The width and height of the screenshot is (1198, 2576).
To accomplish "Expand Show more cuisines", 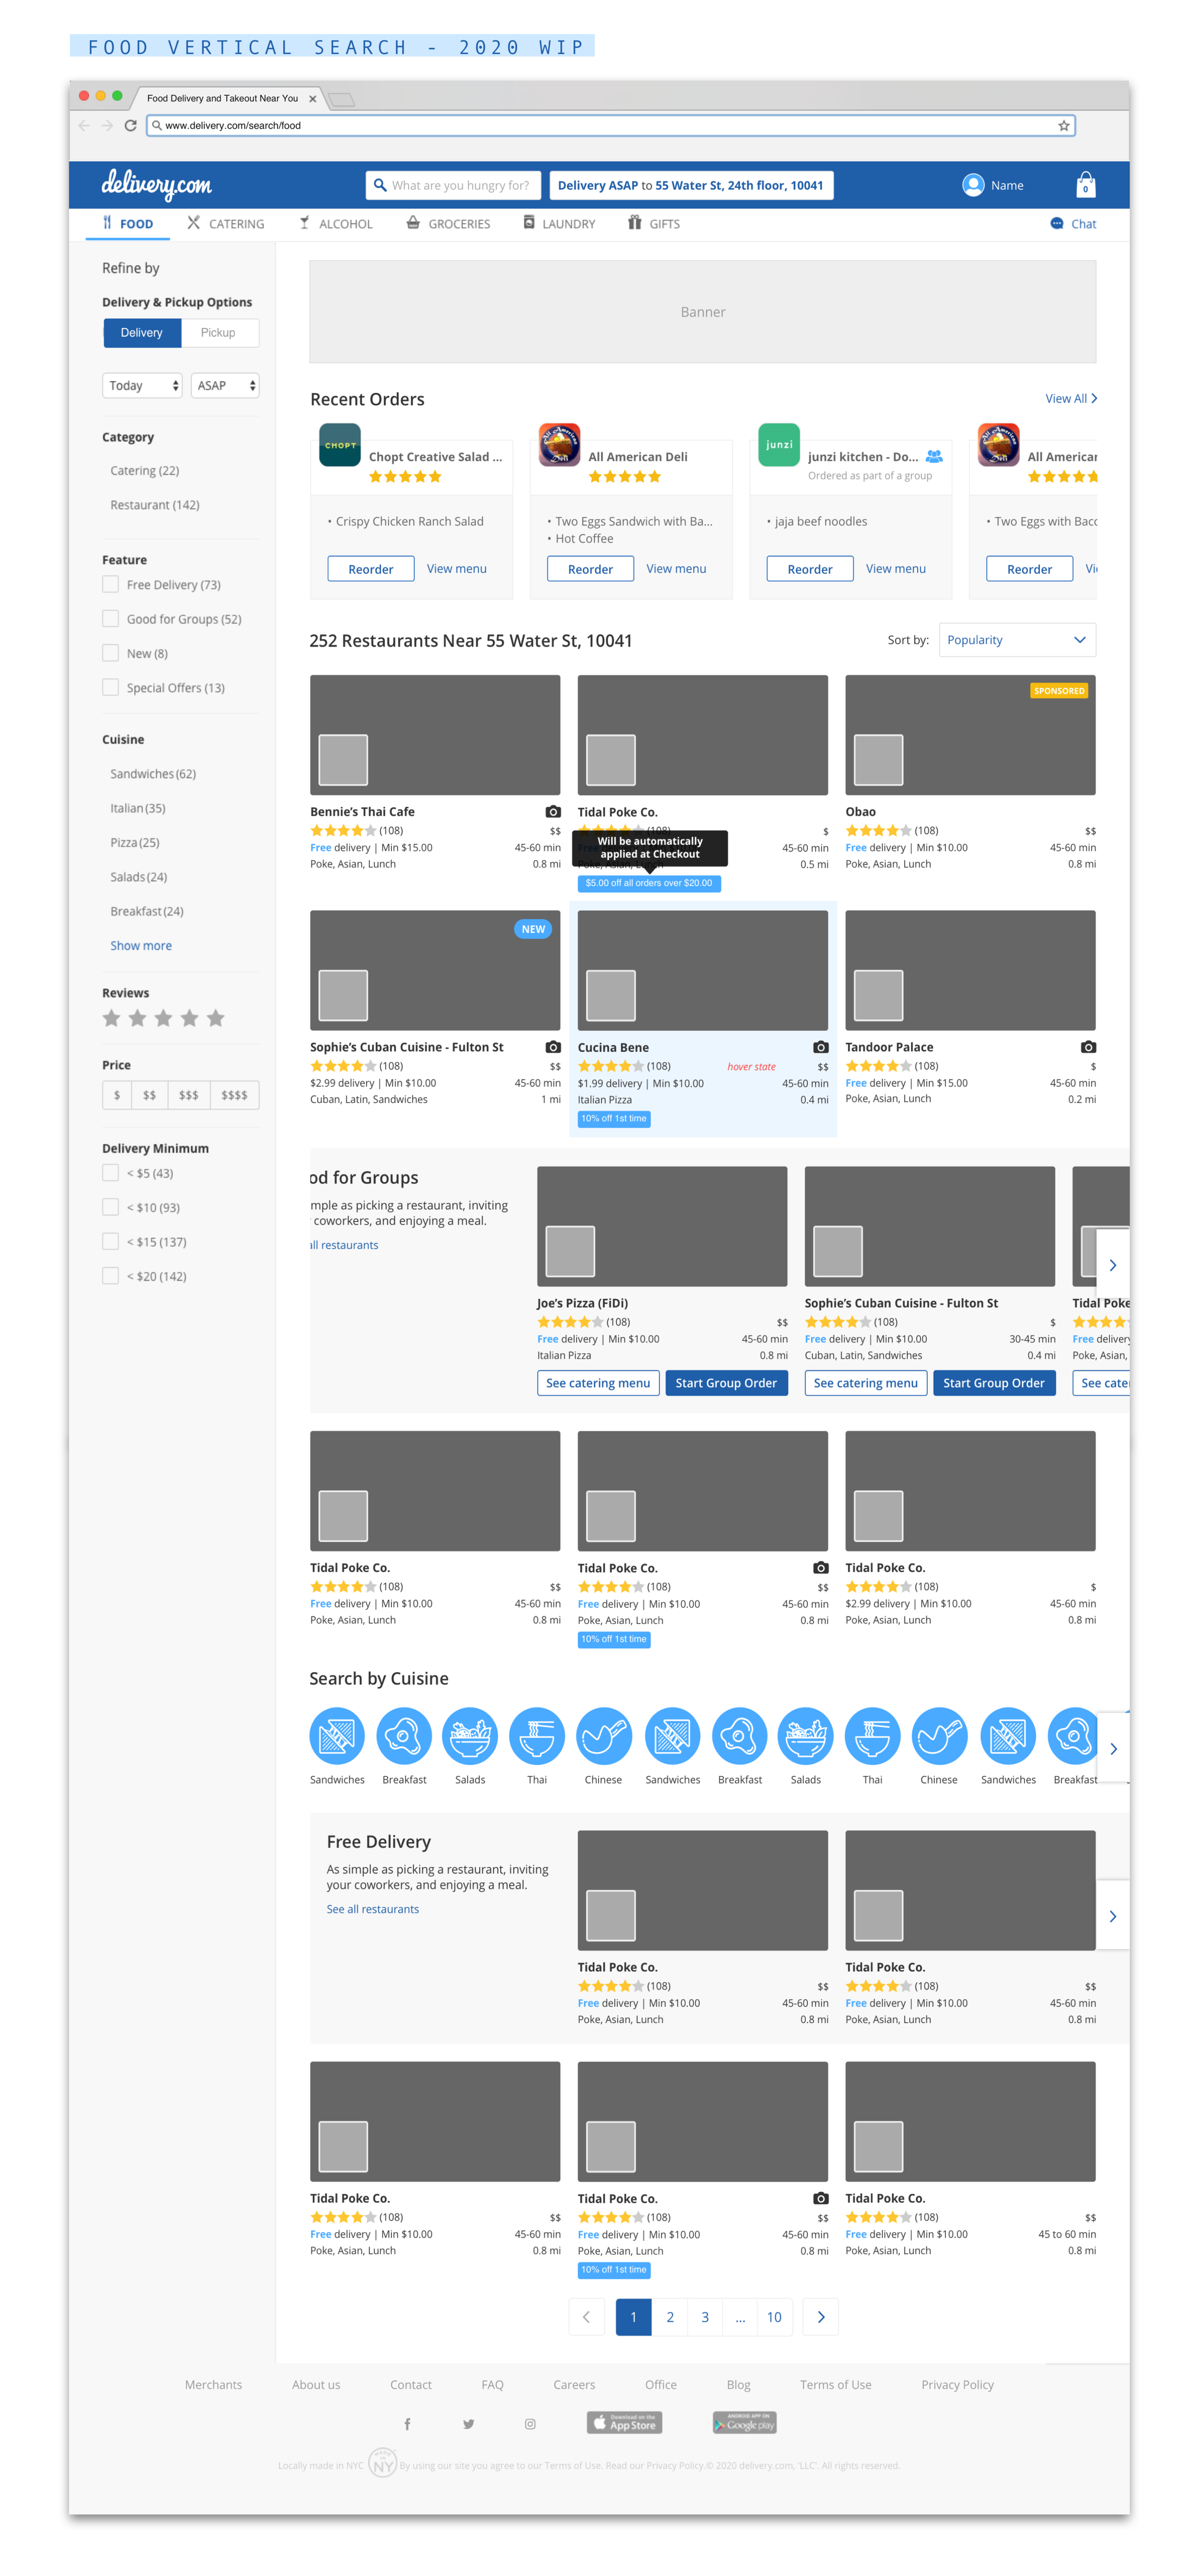I will [x=140, y=945].
